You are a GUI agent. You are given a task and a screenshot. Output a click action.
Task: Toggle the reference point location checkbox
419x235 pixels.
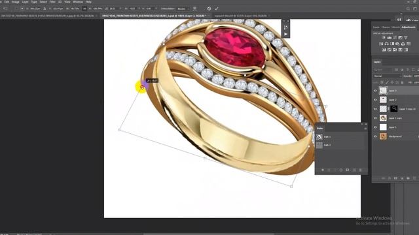pos(16,8)
